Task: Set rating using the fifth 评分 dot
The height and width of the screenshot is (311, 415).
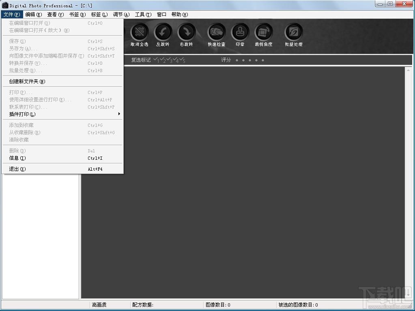Action: pos(263,60)
